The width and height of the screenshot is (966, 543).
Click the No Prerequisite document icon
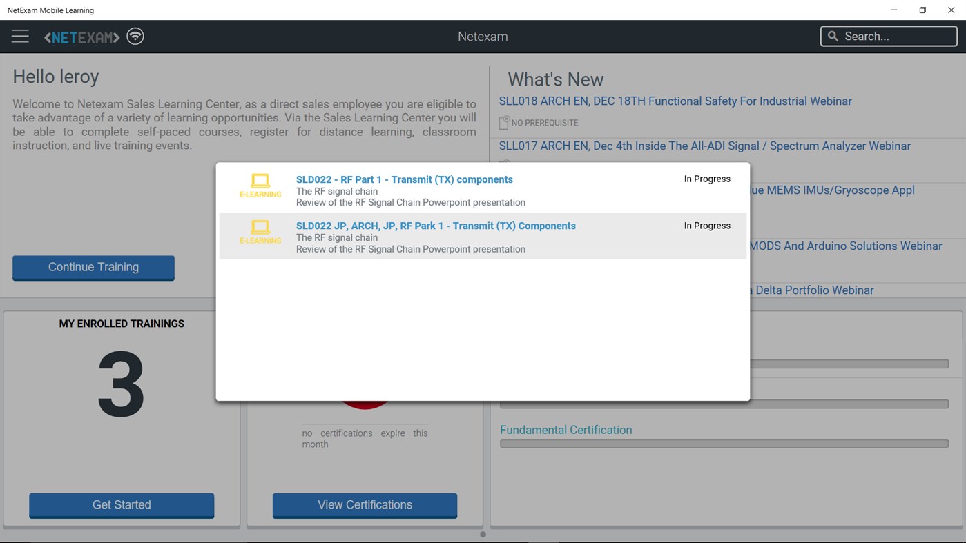point(504,122)
